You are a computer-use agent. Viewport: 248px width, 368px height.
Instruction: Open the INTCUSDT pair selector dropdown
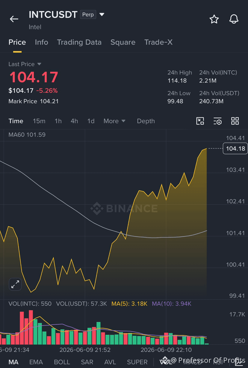click(x=102, y=14)
